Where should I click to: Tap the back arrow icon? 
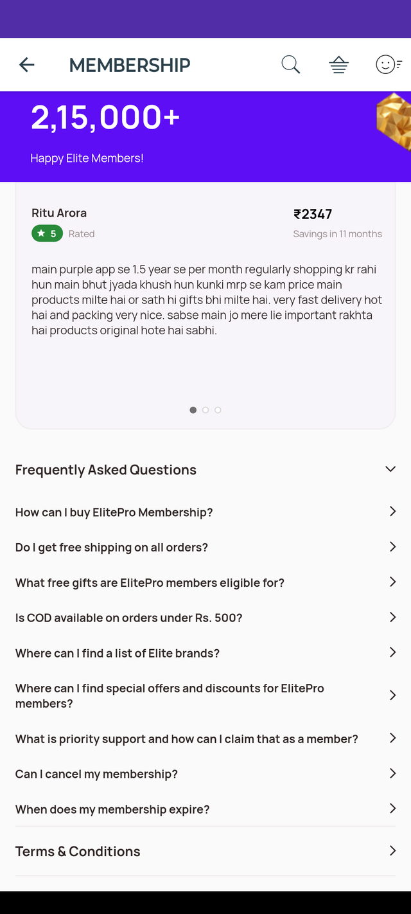point(26,64)
